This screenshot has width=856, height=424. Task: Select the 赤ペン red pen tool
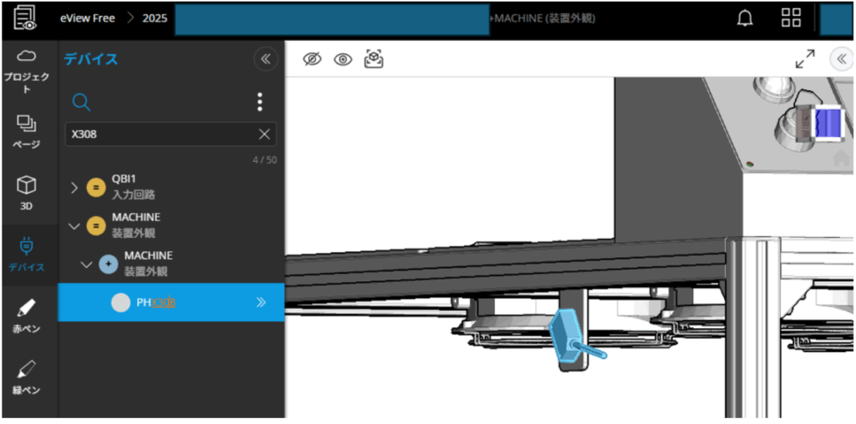[26, 315]
